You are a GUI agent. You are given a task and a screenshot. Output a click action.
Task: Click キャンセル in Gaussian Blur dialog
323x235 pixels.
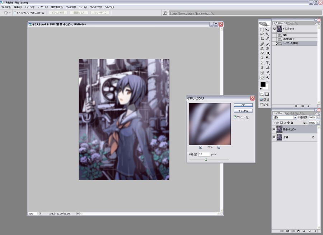[x=243, y=111]
